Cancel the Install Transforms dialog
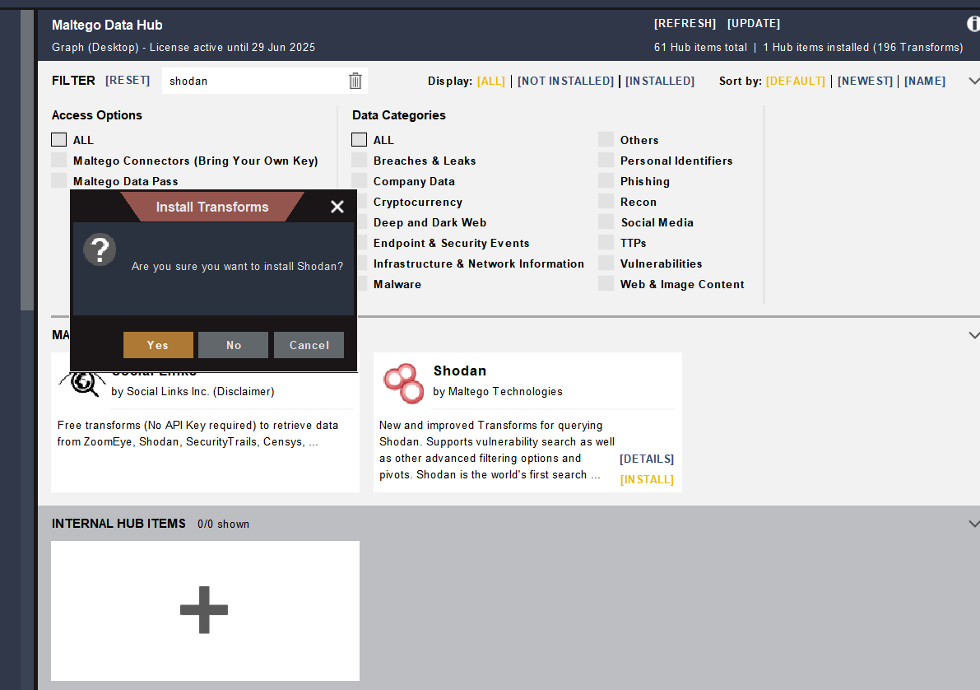Image resolution: width=980 pixels, height=690 pixels. coord(309,345)
